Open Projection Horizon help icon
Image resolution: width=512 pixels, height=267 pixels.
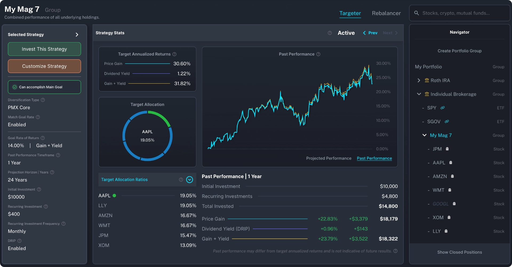tap(52, 172)
